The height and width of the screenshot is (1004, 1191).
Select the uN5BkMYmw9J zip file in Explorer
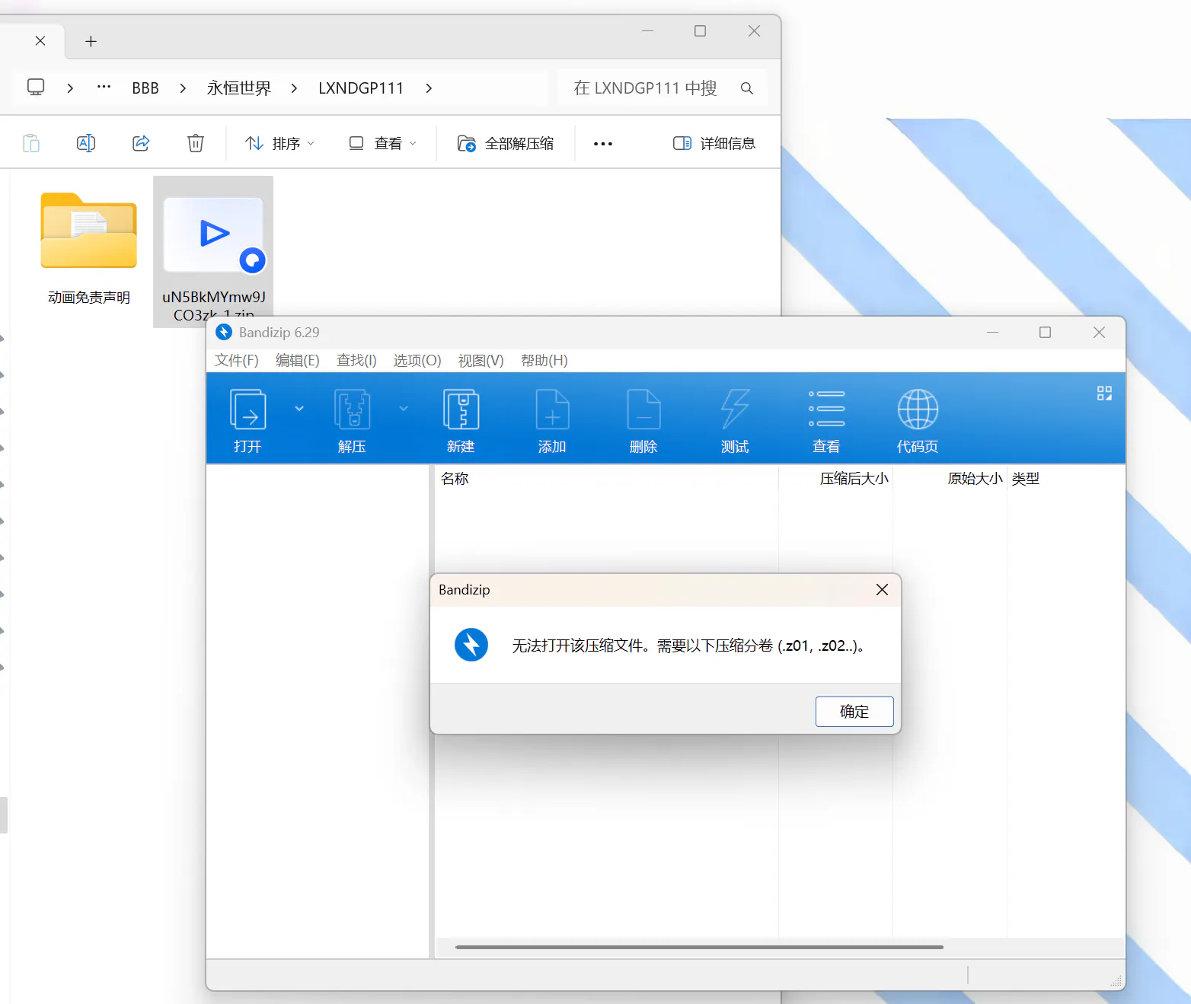[213, 251]
